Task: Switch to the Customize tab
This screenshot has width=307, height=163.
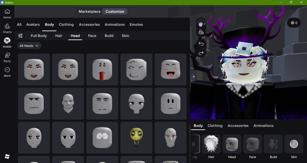Action: coord(115,11)
